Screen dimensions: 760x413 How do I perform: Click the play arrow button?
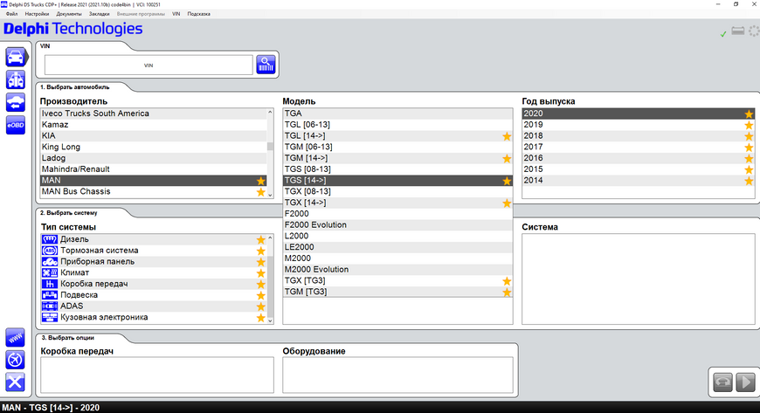745,382
